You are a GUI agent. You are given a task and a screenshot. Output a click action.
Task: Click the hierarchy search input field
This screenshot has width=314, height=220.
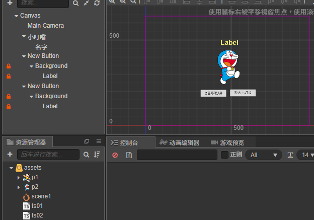click(x=43, y=3)
